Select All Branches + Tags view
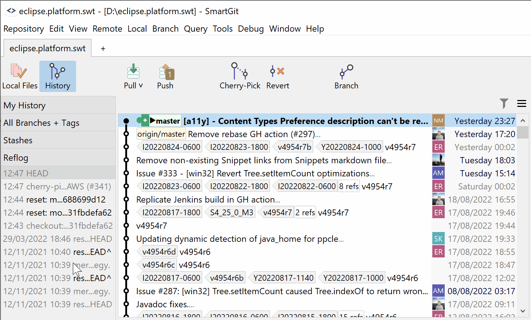Screen dimensions: 531x320 click(58, 123)
